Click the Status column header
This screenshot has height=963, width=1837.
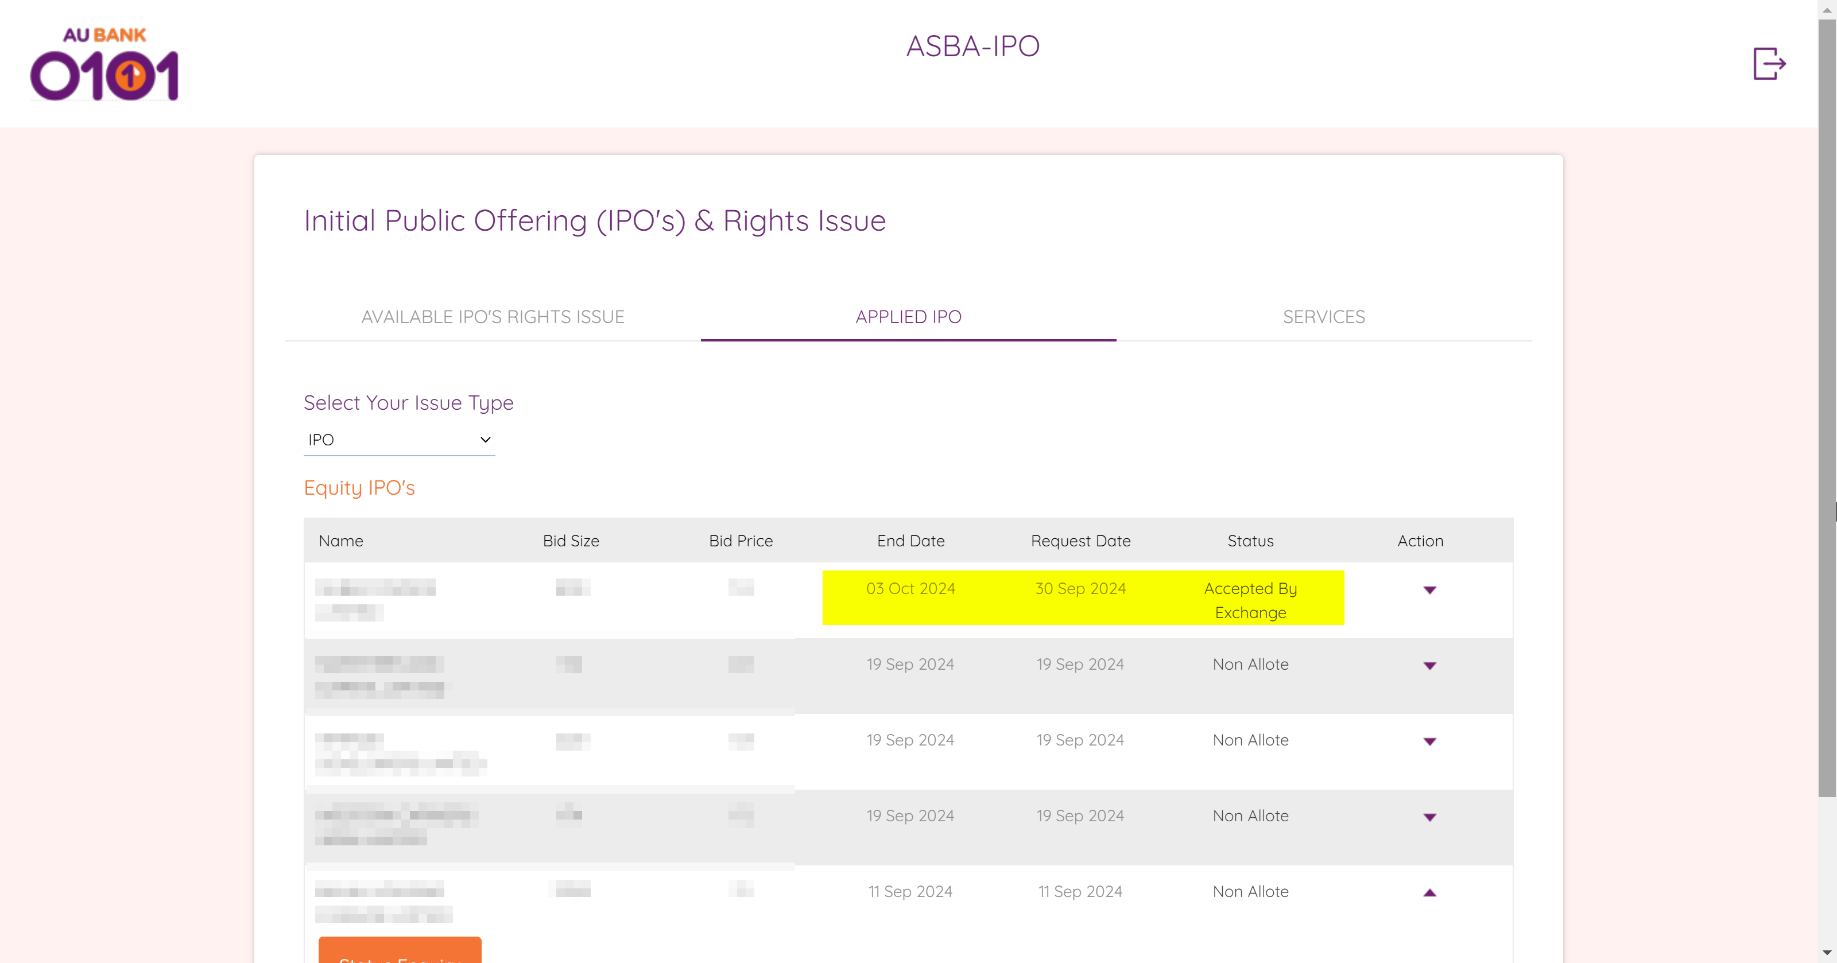(x=1250, y=540)
